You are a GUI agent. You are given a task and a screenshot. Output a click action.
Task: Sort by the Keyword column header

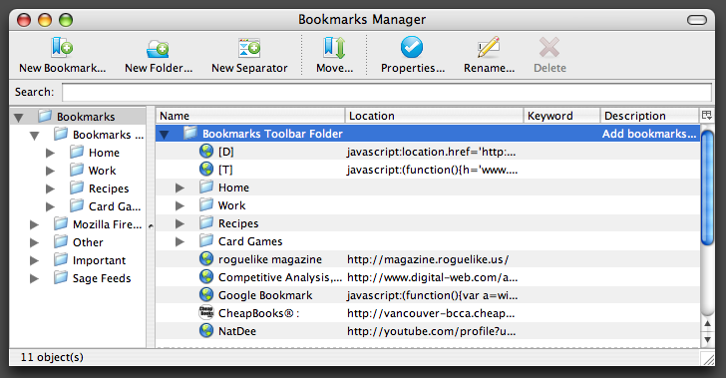[x=562, y=116]
